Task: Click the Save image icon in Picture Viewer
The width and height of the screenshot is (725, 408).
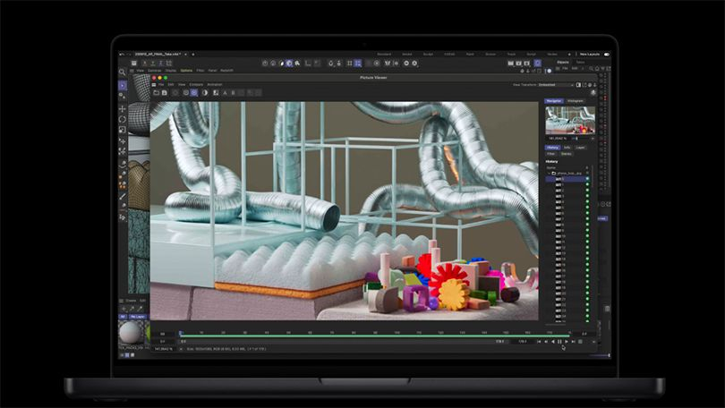Action: tap(165, 92)
